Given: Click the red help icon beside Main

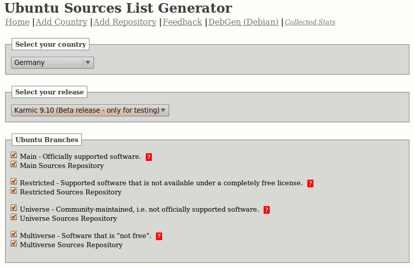Looking at the screenshot, I should tap(149, 157).
